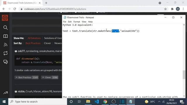Open the Notepad Edit menu
Image resolution: width=187 pixels, height=105 pixels.
tap(70, 22)
